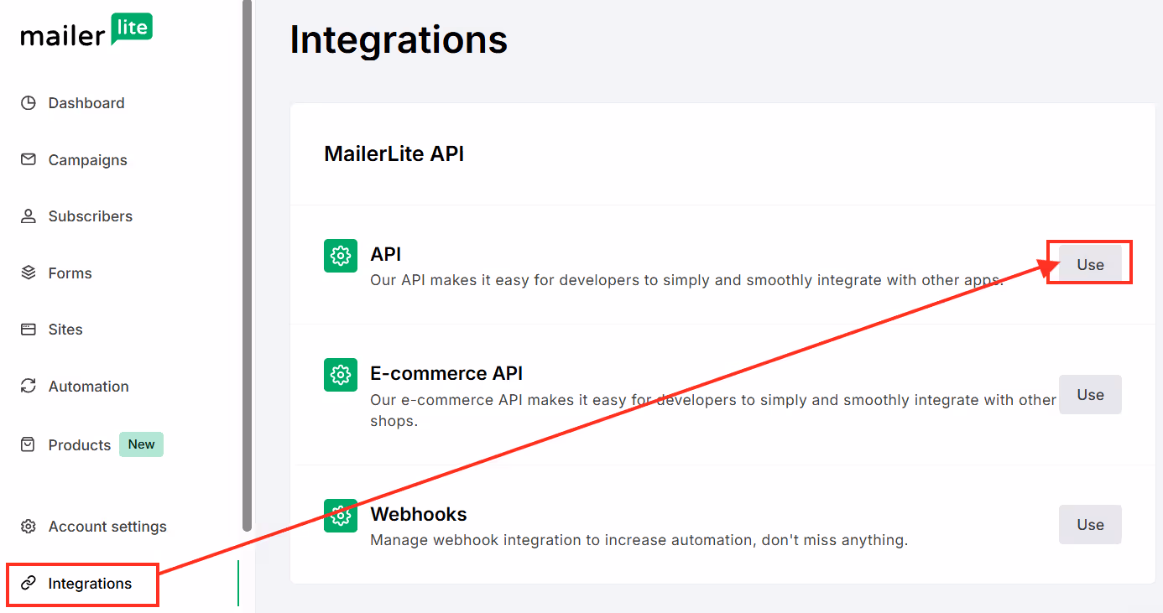Click the Dashboard pie chart icon
Image resolution: width=1163 pixels, height=613 pixels.
coord(29,103)
